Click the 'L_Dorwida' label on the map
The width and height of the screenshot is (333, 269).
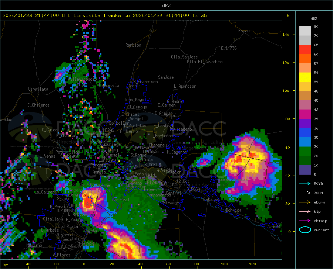tap(231, 210)
